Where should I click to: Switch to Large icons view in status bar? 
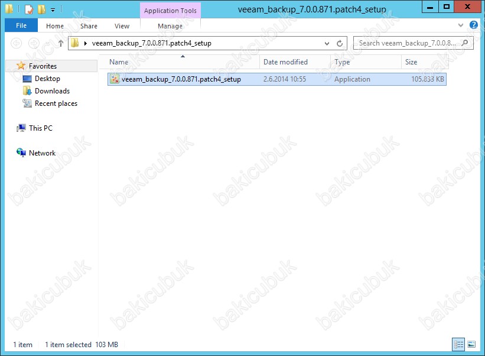pyautogui.click(x=471, y=344)
